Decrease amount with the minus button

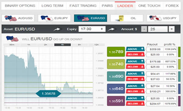[x=144, y=29]
